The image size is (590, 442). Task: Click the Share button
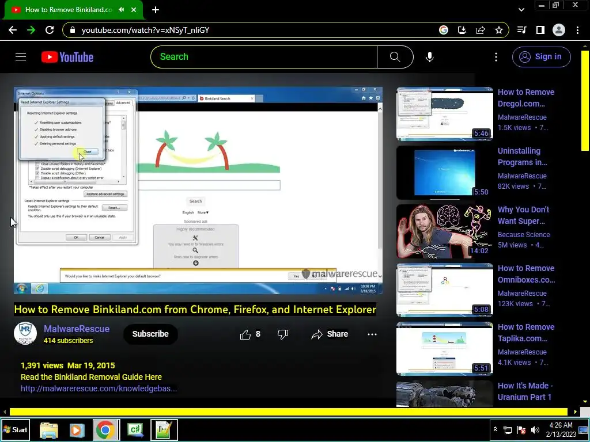(330, 334)
